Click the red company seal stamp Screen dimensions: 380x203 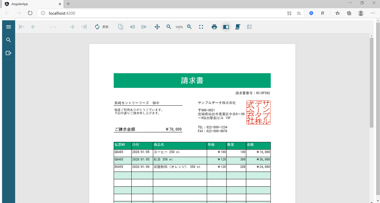click(x=258, y=113)
